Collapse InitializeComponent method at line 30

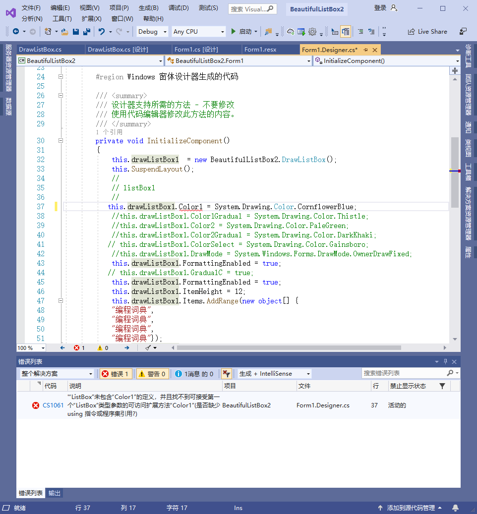coord(60,141)
